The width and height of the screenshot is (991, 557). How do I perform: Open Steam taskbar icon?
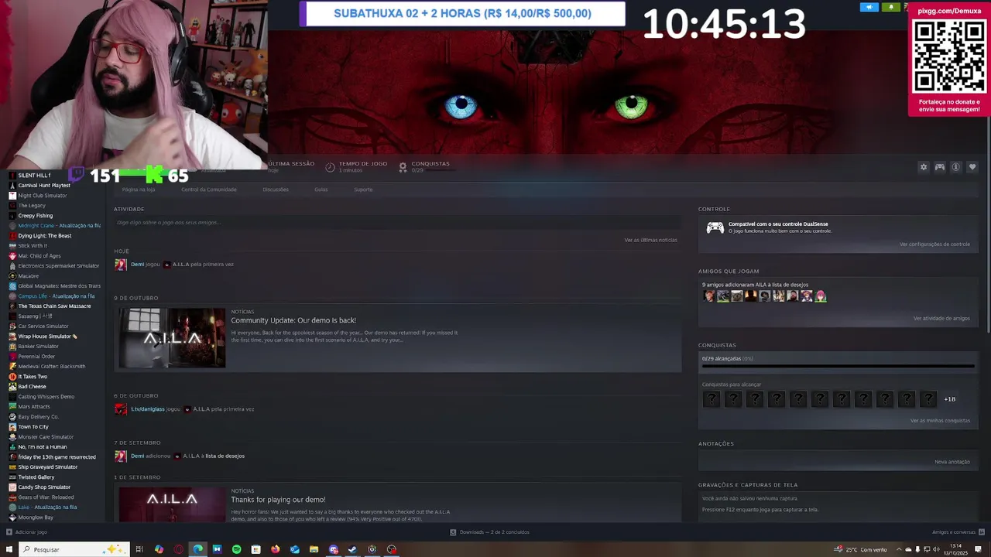[352, 549]
